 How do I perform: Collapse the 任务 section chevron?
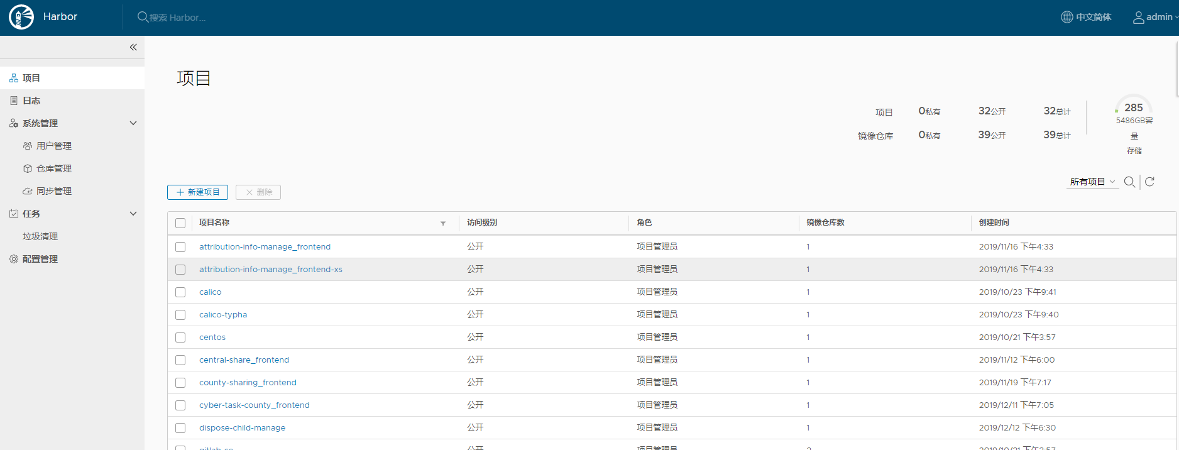pyautogui.click(x=133, y=214)
